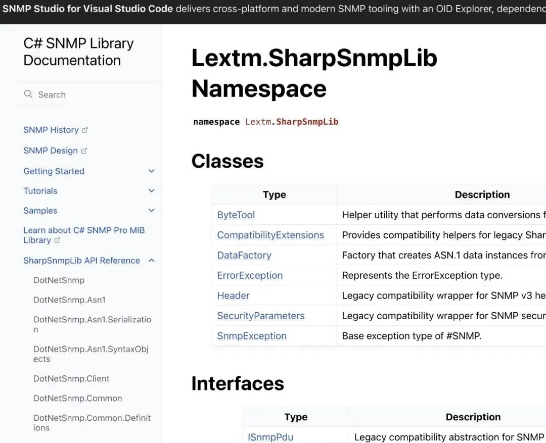Open DotNetSnmp.Asn1.SyntaxObjects namespace entry

91,354
